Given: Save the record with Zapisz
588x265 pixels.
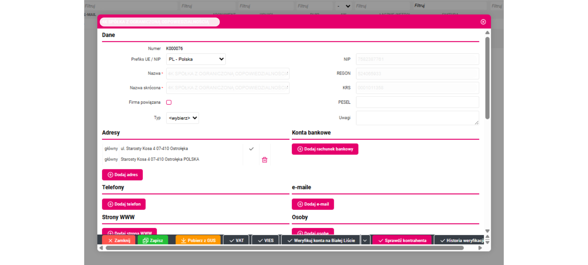Looking at the screenshot, I should coord(153,240).
